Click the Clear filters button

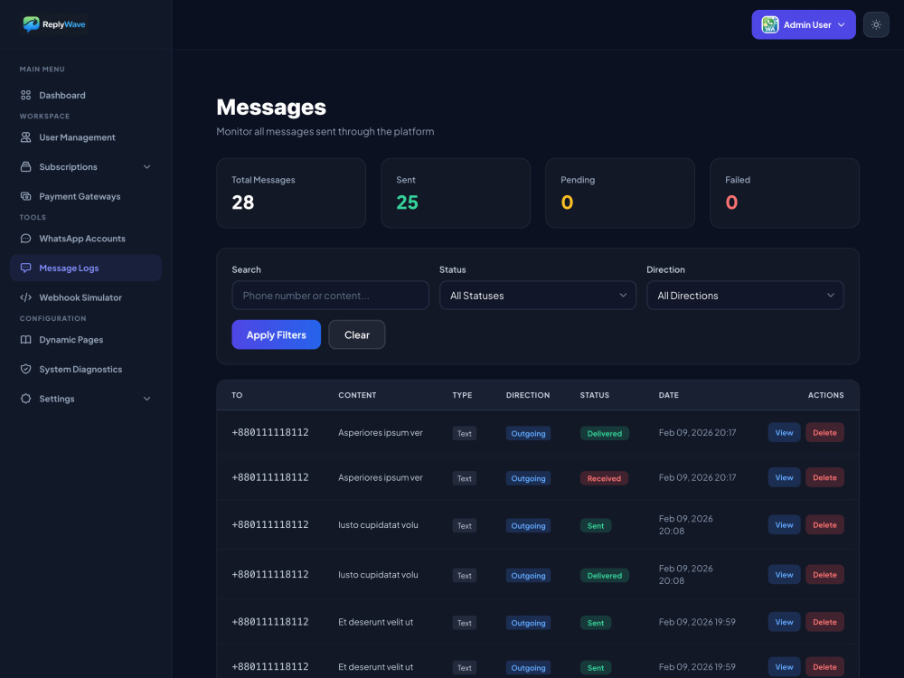point(357,334)
